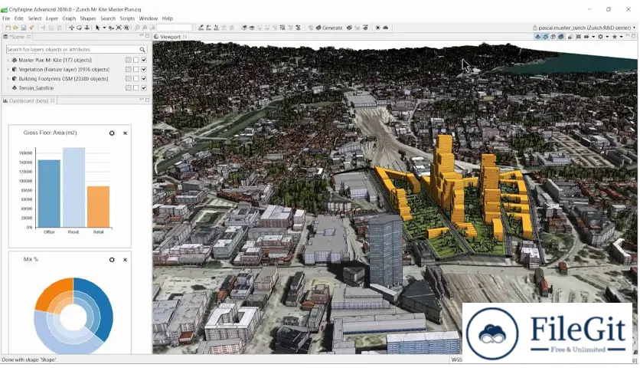Open the viewport gear settings dropdown arrow
Viewport: 640px width, 371px height.
click(607, 37)
